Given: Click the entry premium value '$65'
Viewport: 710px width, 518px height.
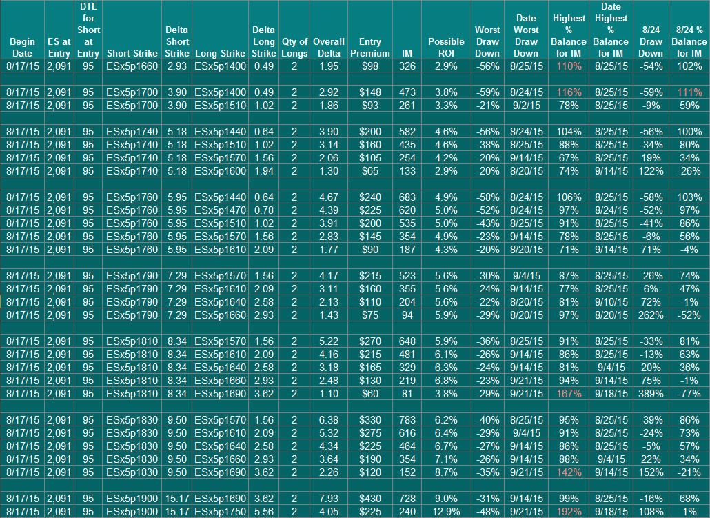Looking at the screenshot, I should click(370, 171).
